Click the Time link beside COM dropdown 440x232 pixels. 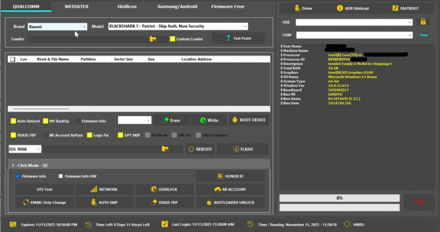pyautogui.click(x=423, y=35)
